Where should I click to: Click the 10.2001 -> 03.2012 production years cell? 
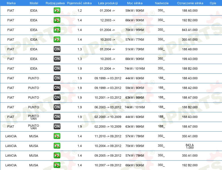[108, 98]
